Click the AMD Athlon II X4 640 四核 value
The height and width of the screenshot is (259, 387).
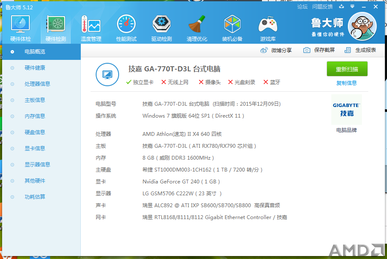[182, 134]
